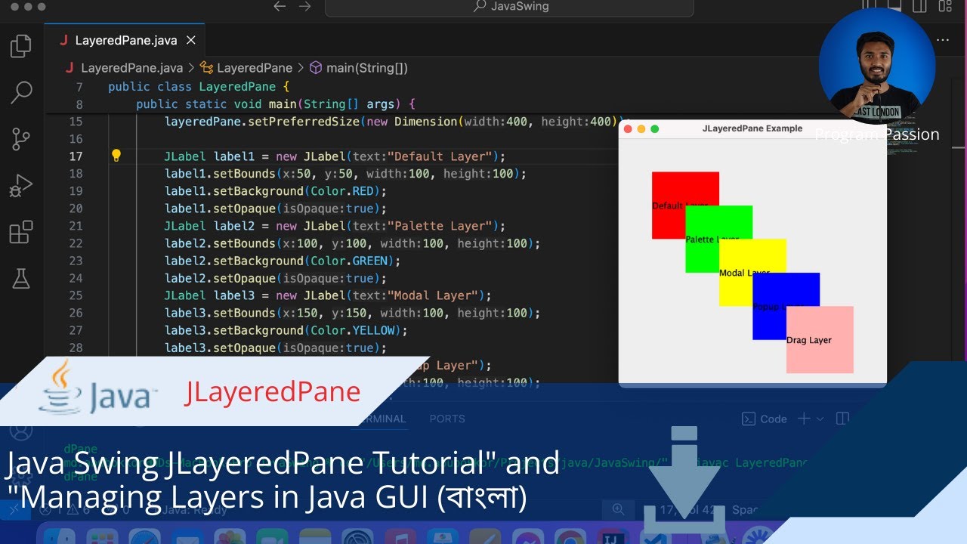Open the editor More Actions ellipsis menu

[x=943, y=40]
